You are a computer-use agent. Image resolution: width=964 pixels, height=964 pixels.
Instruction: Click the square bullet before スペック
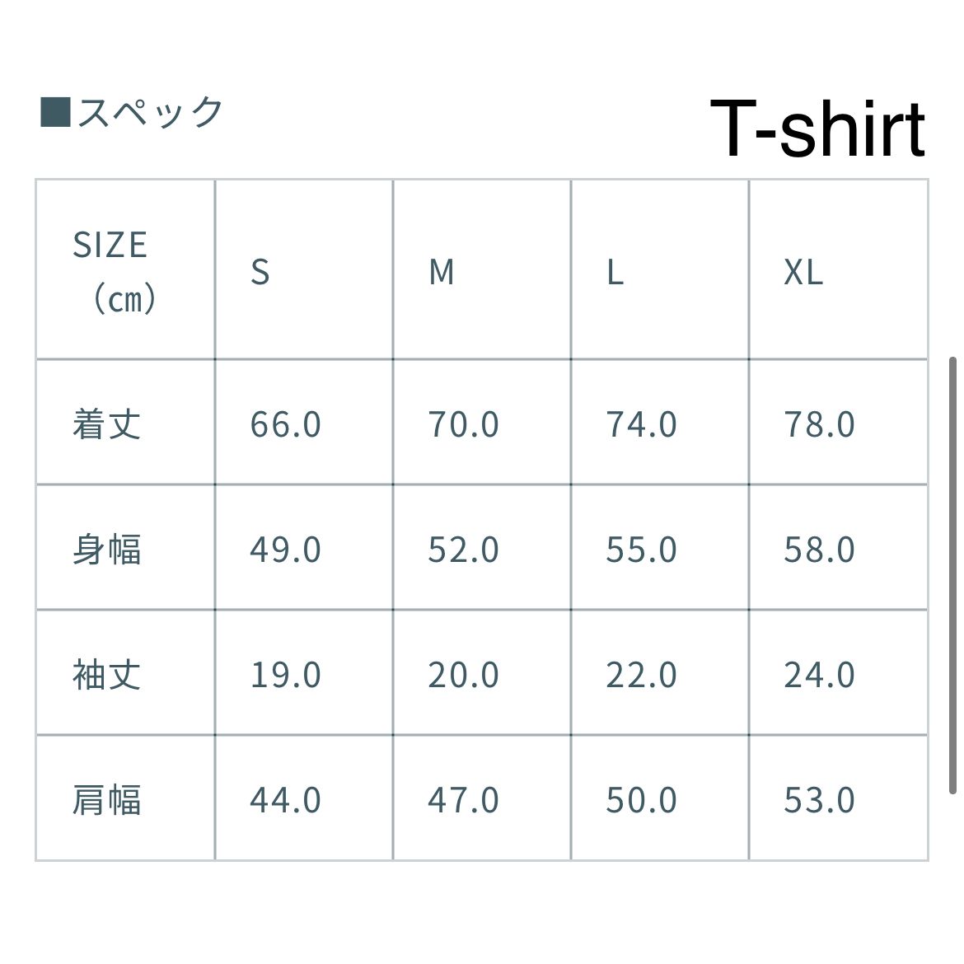(56, 112)
